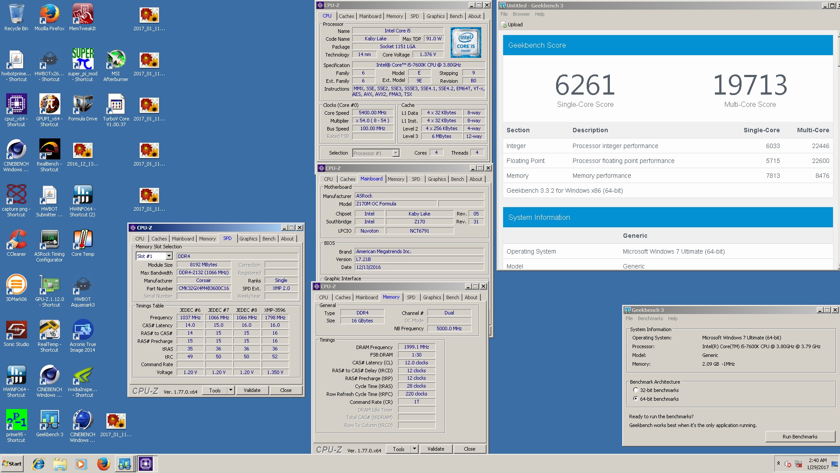Open hwbotprime shortcut icon
Viewport: 840px width, 473px height.
point(16,66)
